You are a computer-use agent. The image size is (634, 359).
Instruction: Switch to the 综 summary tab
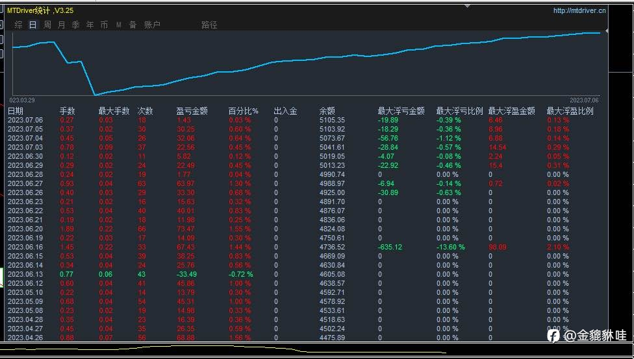[19, 25]
